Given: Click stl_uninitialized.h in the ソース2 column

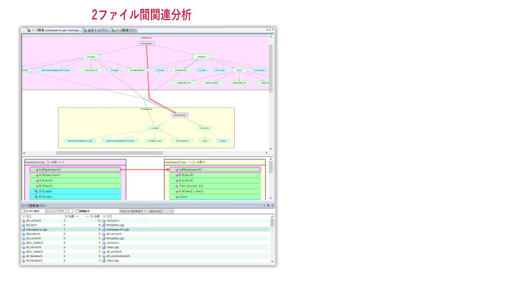Looking at the screenshot, I should pyautogui.click(x=118, y=256).
